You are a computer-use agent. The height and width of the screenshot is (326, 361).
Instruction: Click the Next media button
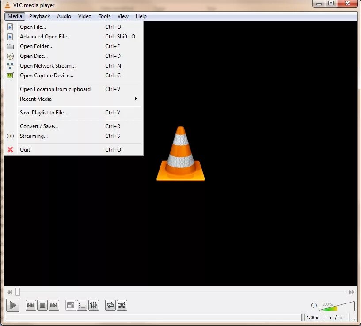click(54, 306)
